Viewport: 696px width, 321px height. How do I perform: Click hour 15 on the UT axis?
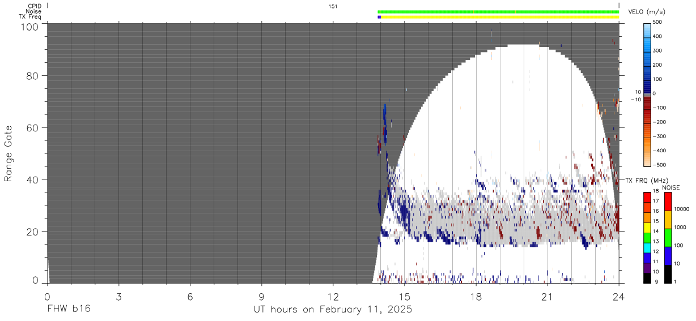pyautogui.click(x=404, y=296)
